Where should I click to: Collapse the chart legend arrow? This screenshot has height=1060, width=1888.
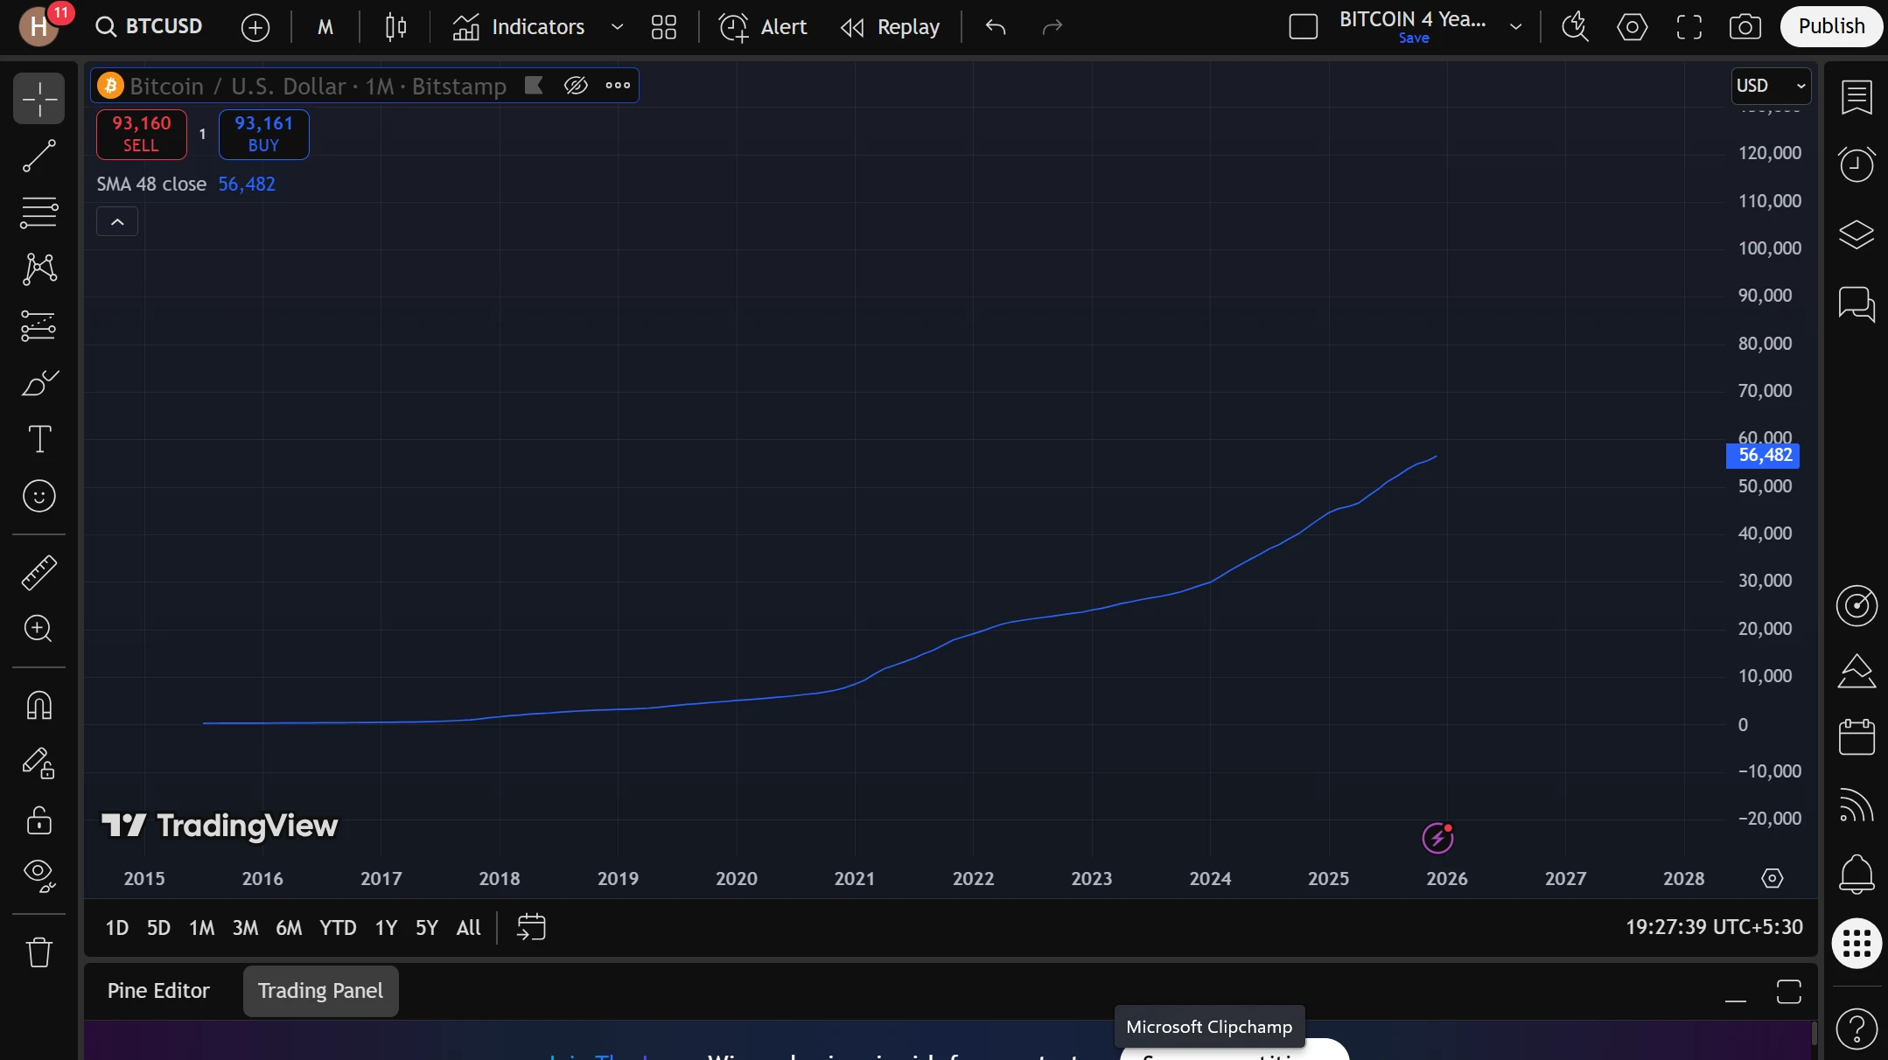click(x=117, y=221)
